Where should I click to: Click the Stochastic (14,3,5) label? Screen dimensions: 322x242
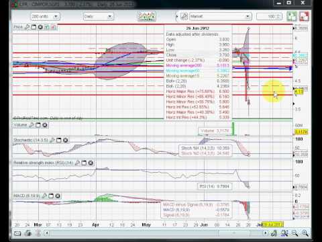point(31,140)
